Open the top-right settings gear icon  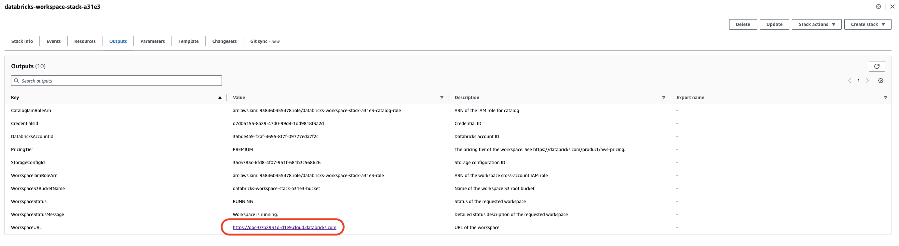point(879,6)
